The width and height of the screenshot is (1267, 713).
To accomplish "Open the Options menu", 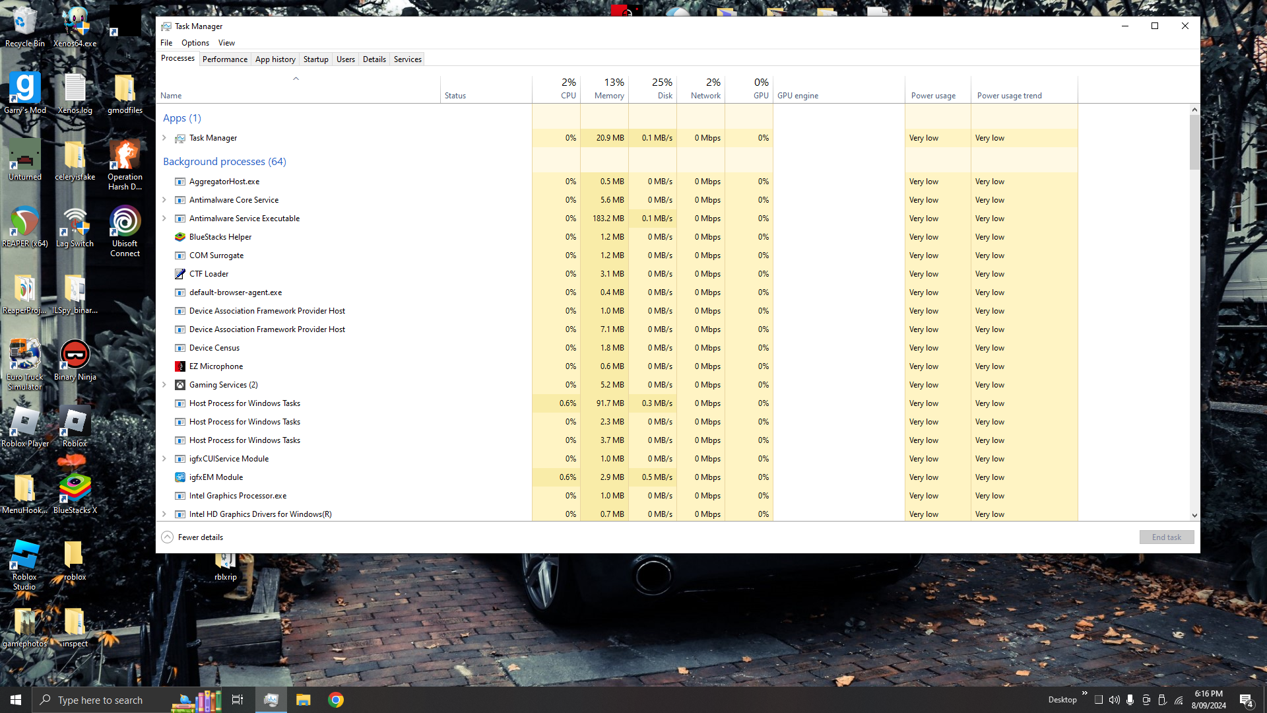I will 195,43.
